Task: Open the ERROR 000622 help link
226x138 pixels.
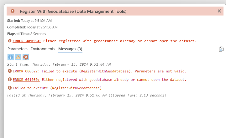Action: [26, 71]
